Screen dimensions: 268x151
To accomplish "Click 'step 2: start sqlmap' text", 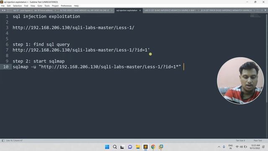I will 39,61.
